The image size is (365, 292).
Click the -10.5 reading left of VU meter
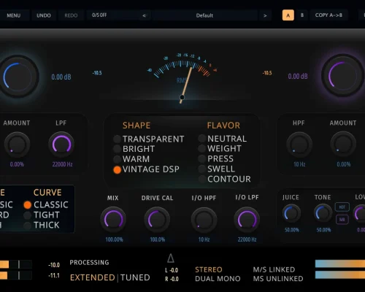tap(97, 73)
